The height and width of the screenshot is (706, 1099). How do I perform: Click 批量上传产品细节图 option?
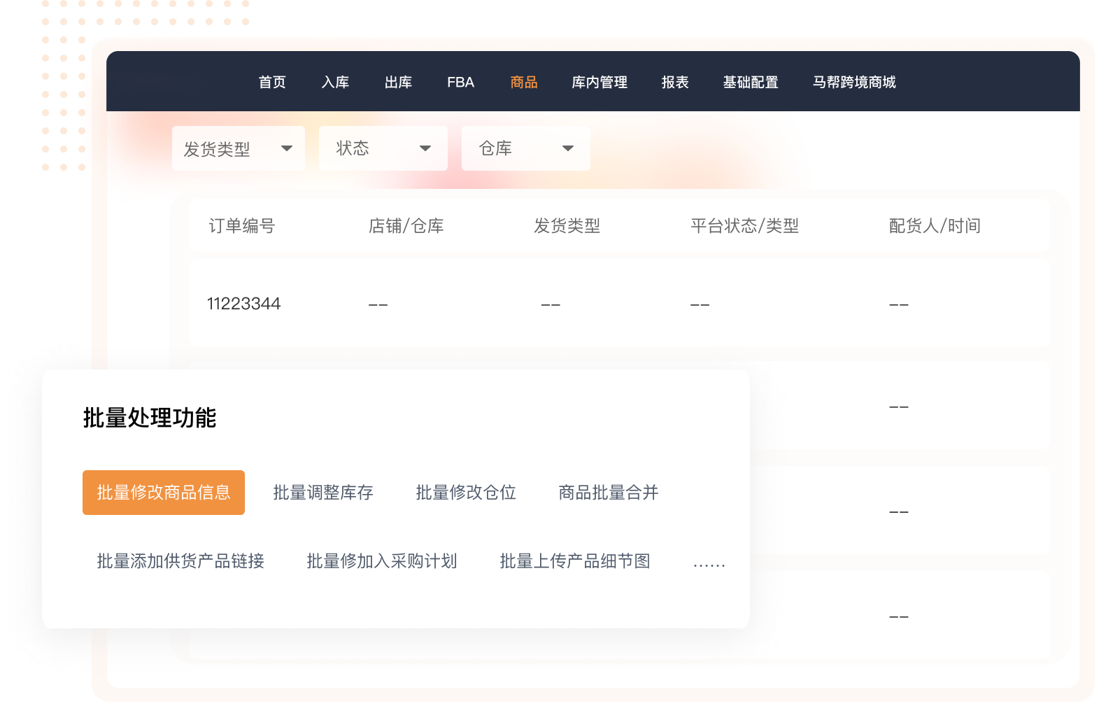(575, 561)
